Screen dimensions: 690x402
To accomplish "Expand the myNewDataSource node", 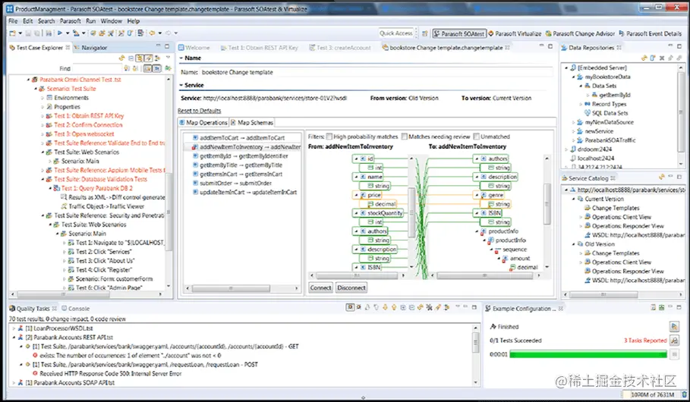I will pos(573,122).
